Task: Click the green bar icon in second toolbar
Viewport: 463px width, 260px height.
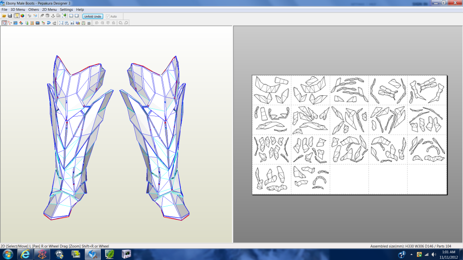Action: click(x=27, y=23)
